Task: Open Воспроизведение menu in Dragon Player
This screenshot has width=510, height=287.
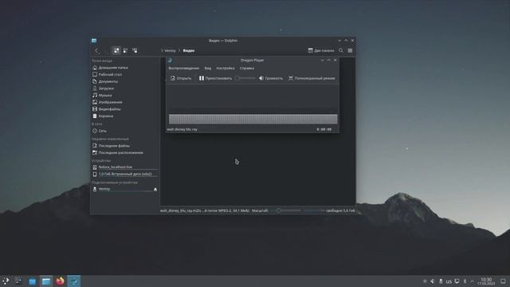Action: [x=184, y=69]
